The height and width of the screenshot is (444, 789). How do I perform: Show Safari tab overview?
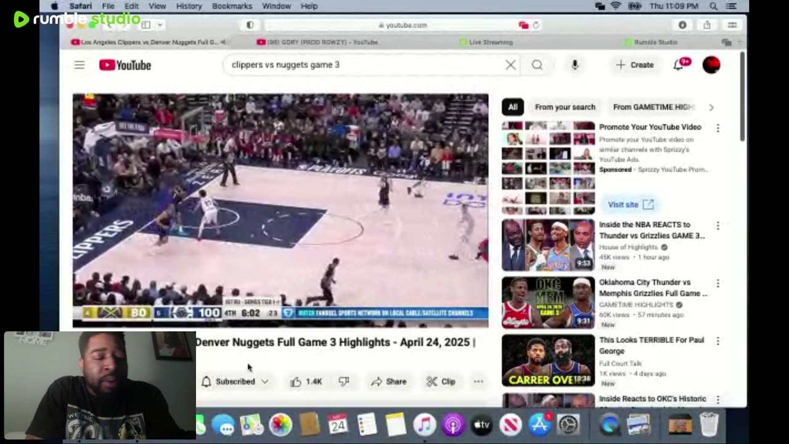point(732,25)
